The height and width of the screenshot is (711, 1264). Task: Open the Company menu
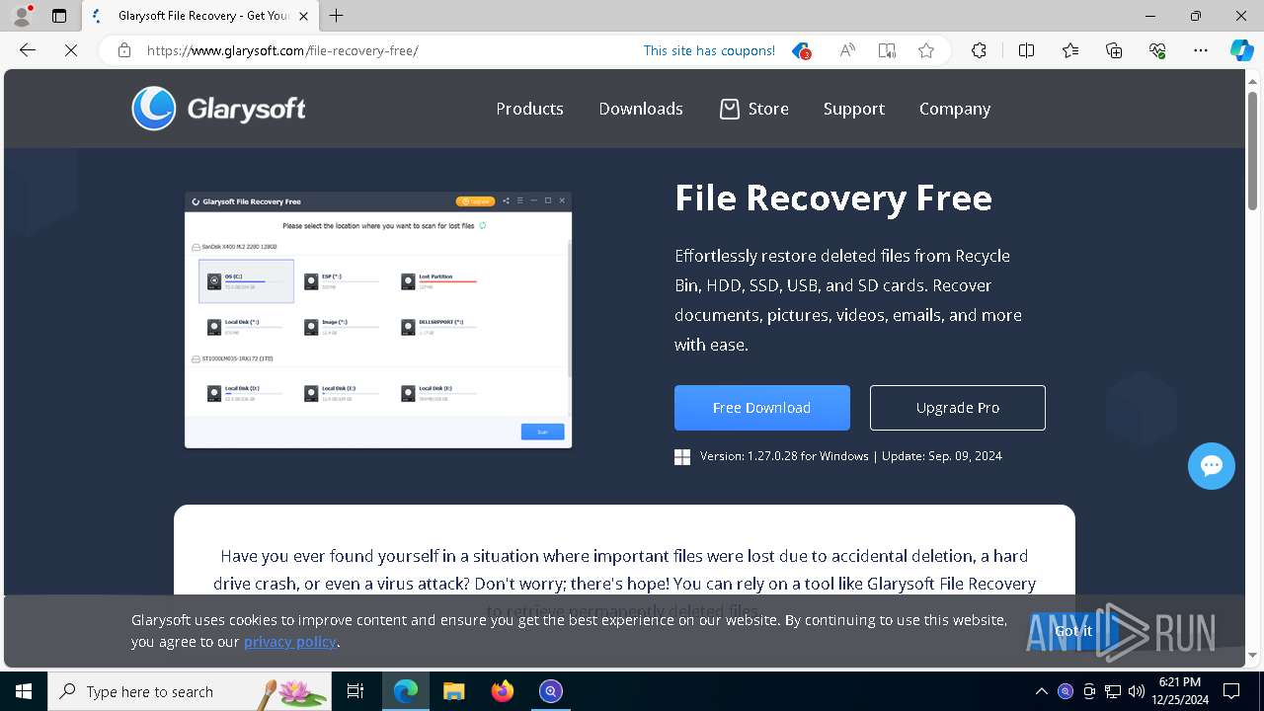tap(955, 109)
